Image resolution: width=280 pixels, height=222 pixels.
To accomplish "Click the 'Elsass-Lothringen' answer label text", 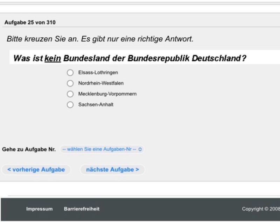I will [98, 73].
